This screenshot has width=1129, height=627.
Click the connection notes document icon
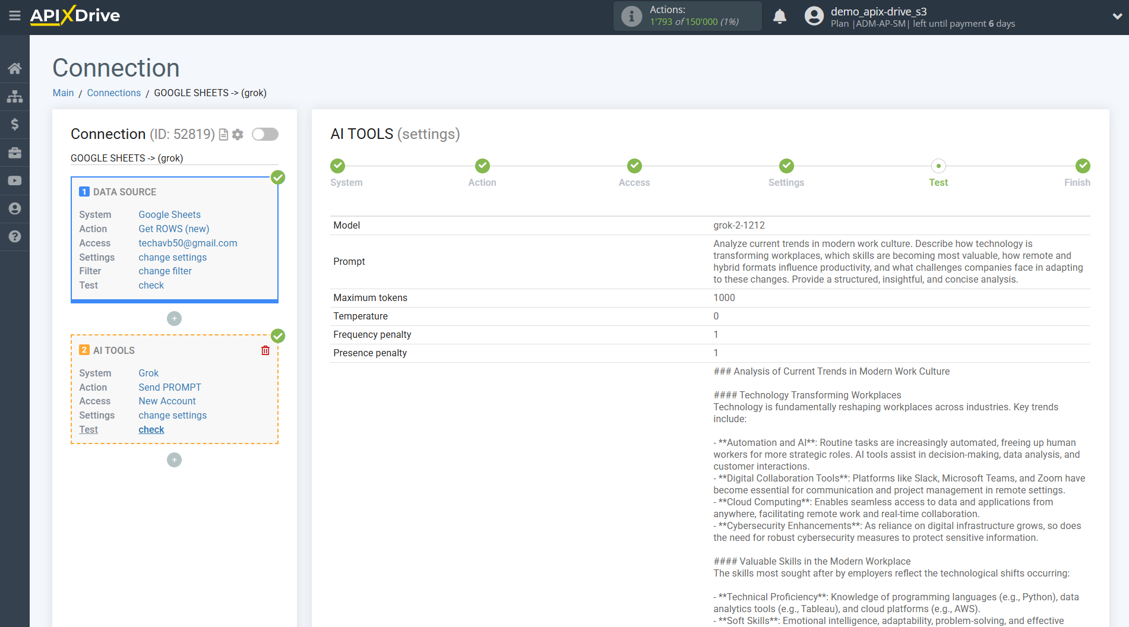[223, 134]
